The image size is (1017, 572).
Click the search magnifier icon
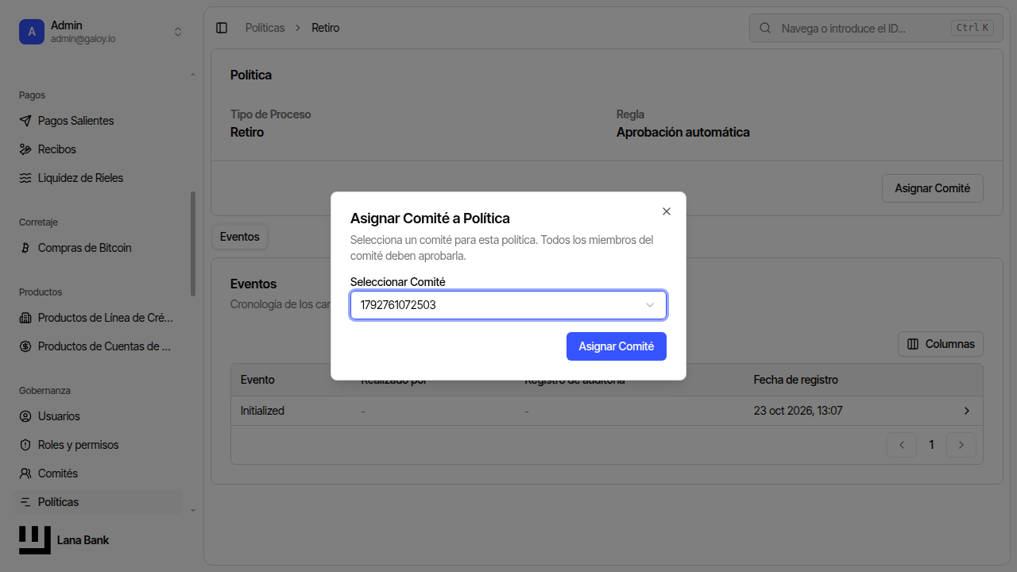pyautogui.click(x=765, y=28)
